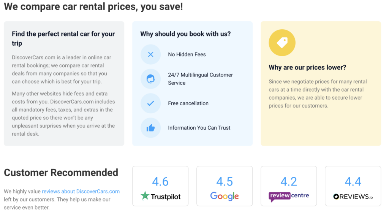The width and height of the screenshot is (389, 219).
Task: Click the review centre logo
Action: [289, 197]
